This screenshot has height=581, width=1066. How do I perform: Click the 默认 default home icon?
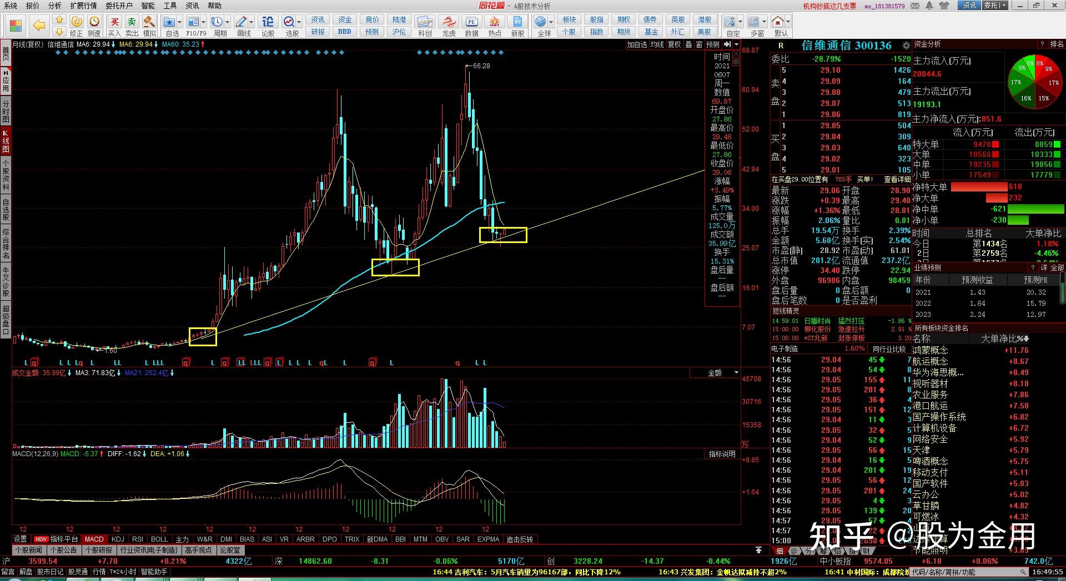point(778,22)
